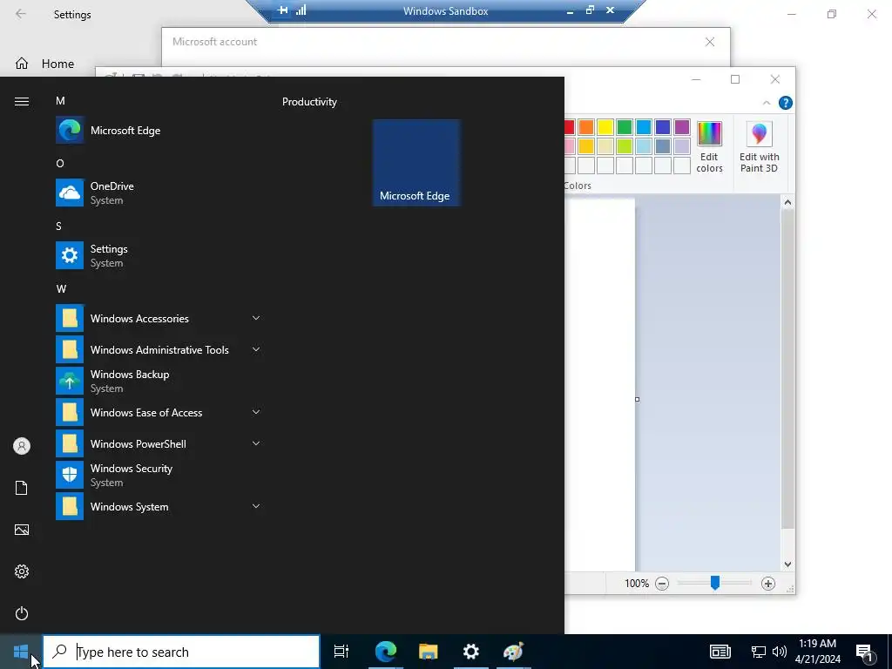Expand the Windows PowerShell folder chevron

pyautogui.click(x=256, y=443)
